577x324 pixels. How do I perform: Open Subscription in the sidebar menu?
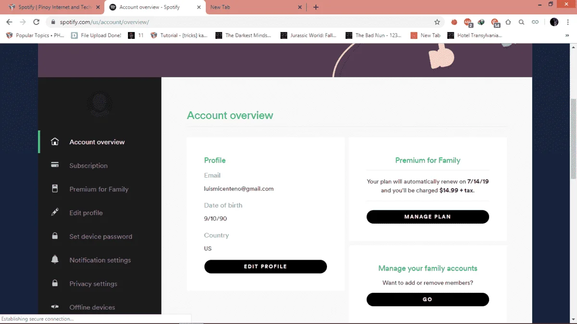tap(88, 166)
